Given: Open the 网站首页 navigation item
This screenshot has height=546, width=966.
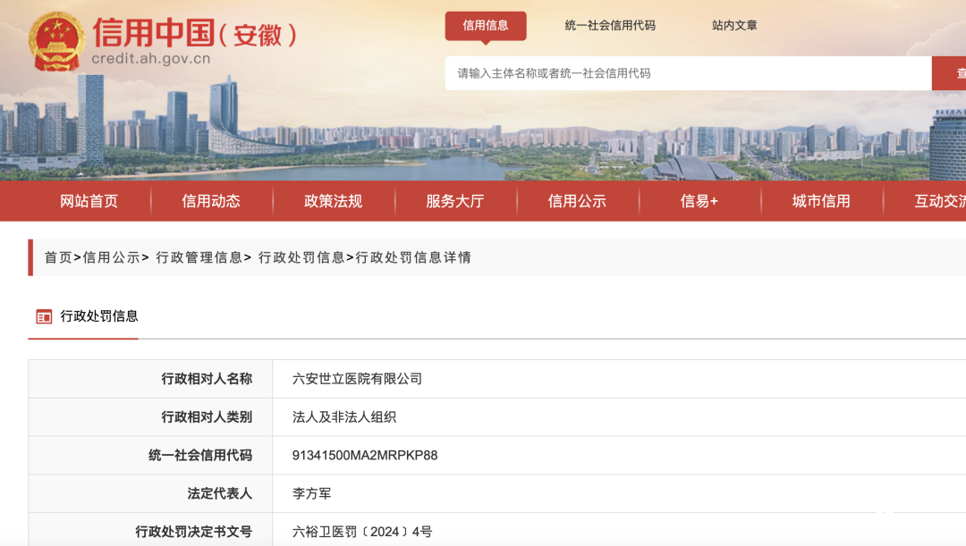Looking at the screenshot, I should tap(89, 201).
